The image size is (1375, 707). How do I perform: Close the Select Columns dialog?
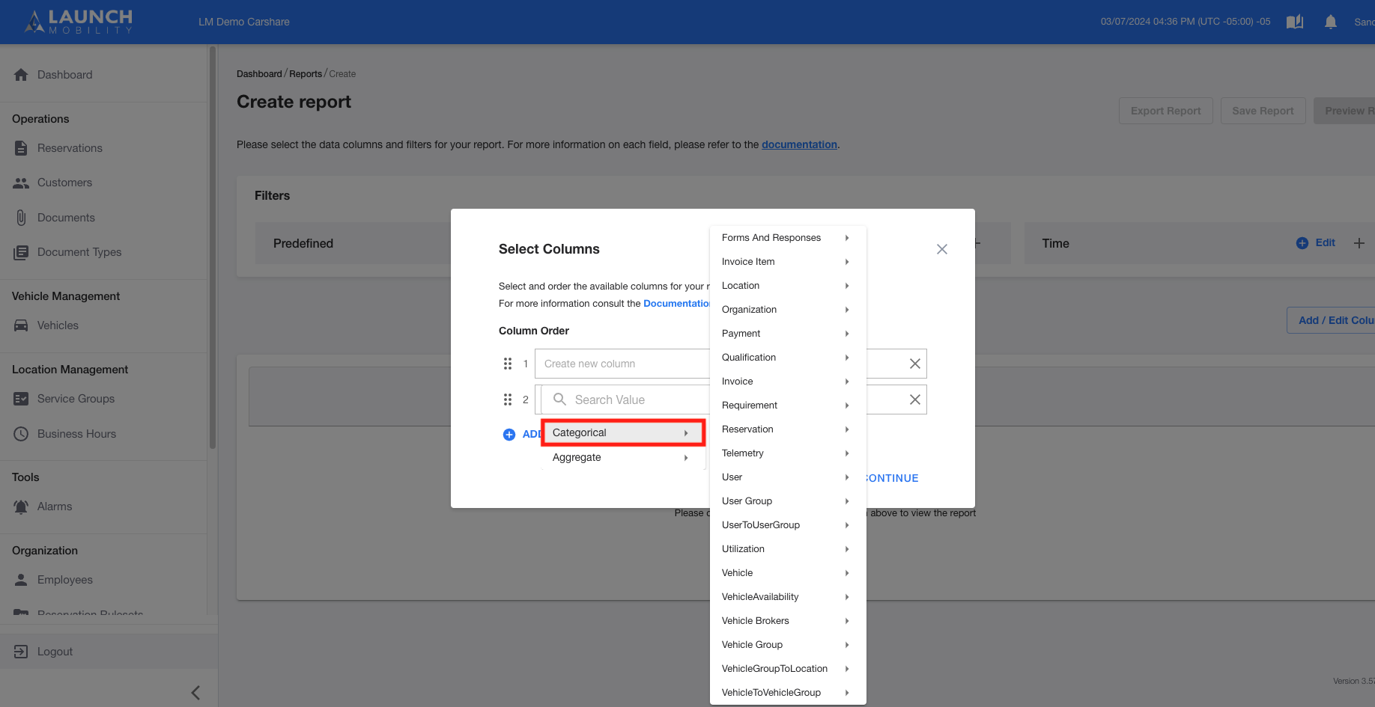click(x=942, y=249)
